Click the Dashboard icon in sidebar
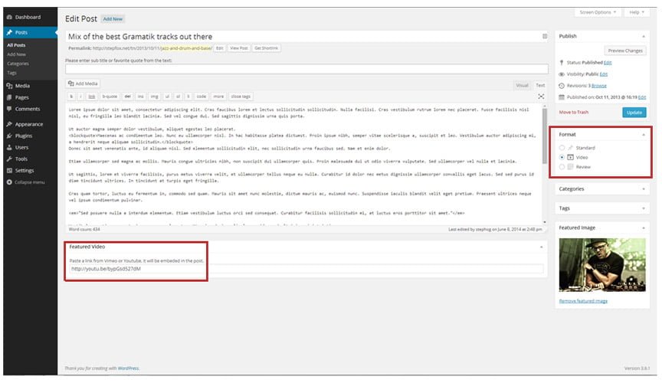The height and width of the screenshot is (383, 662). (x=8, y=17)
